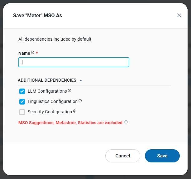Click the LLM Configurations label text
This screenshot has width=191, height=179.
point(47,91)
